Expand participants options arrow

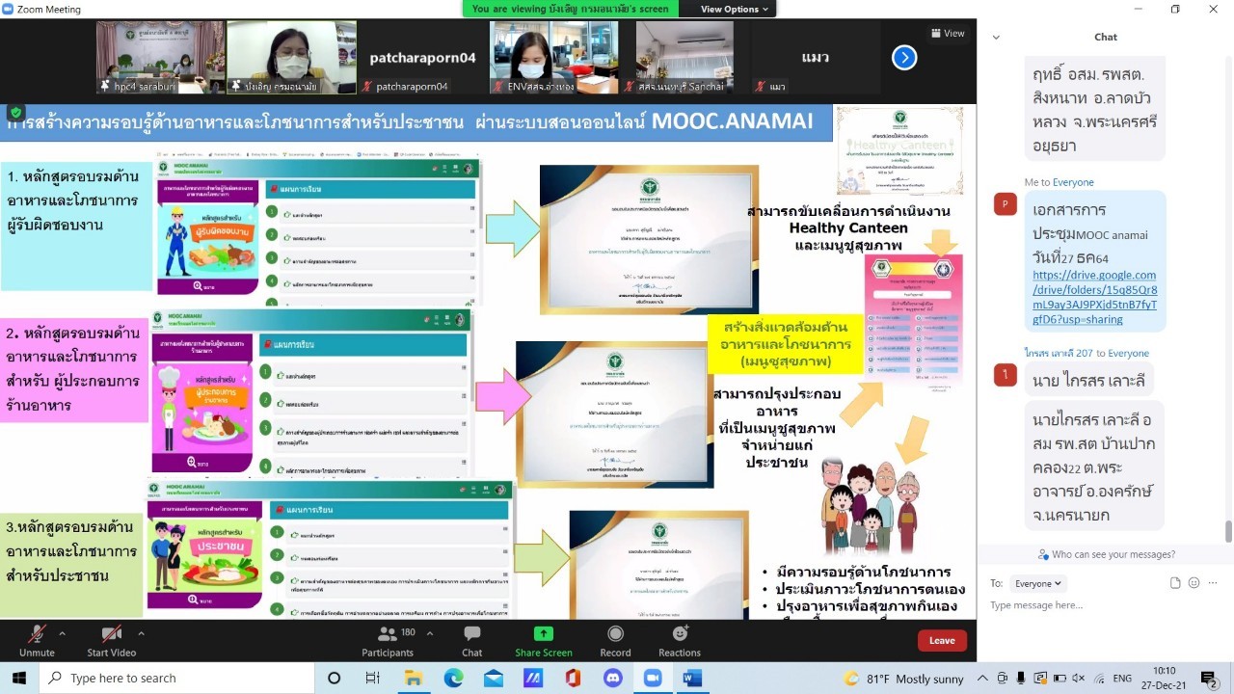point(429,633)
